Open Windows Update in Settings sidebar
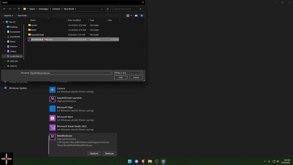The width and height of the screenshot is (293, 165). pyautogui.click(x=18, y=88)
